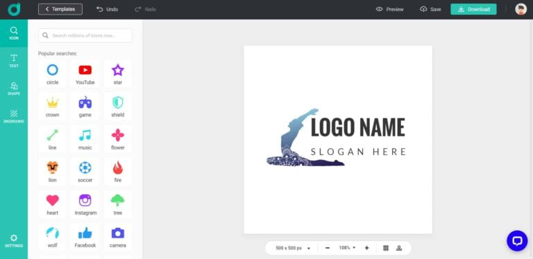The image size is (533, 259).
Task: Click the Redo button
Action: 146,10
